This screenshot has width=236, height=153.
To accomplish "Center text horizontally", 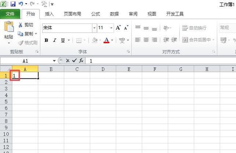I will pos(146,40).
